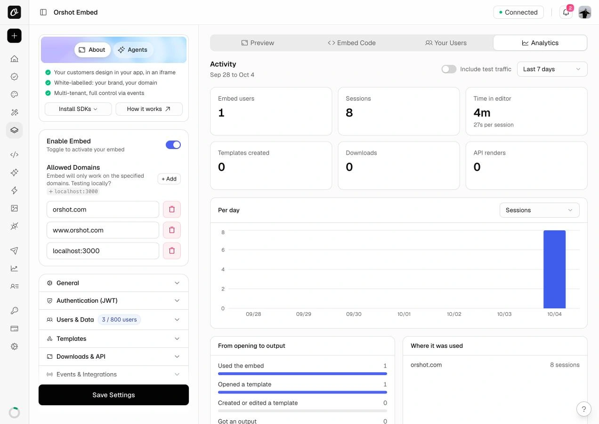Open the checkmark badge sidebar icon
Screen dimensions: 599x424
click(x=14, y=77)
